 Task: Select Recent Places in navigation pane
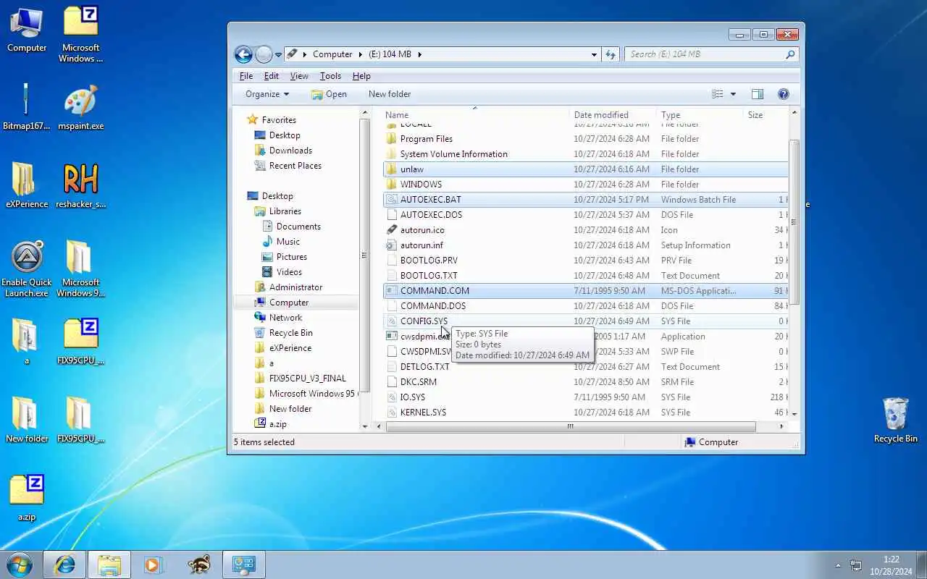pyautogui.click(x=295, y=166)
